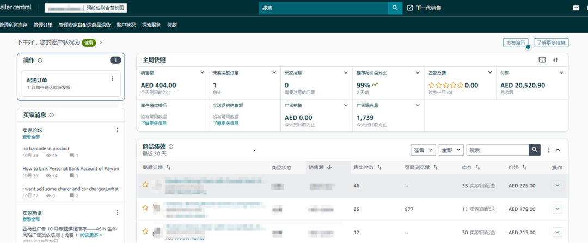Open forum post 'no barcode in product'
The height and width of the screenshot is (243, 588).
[x=46, y=149]
